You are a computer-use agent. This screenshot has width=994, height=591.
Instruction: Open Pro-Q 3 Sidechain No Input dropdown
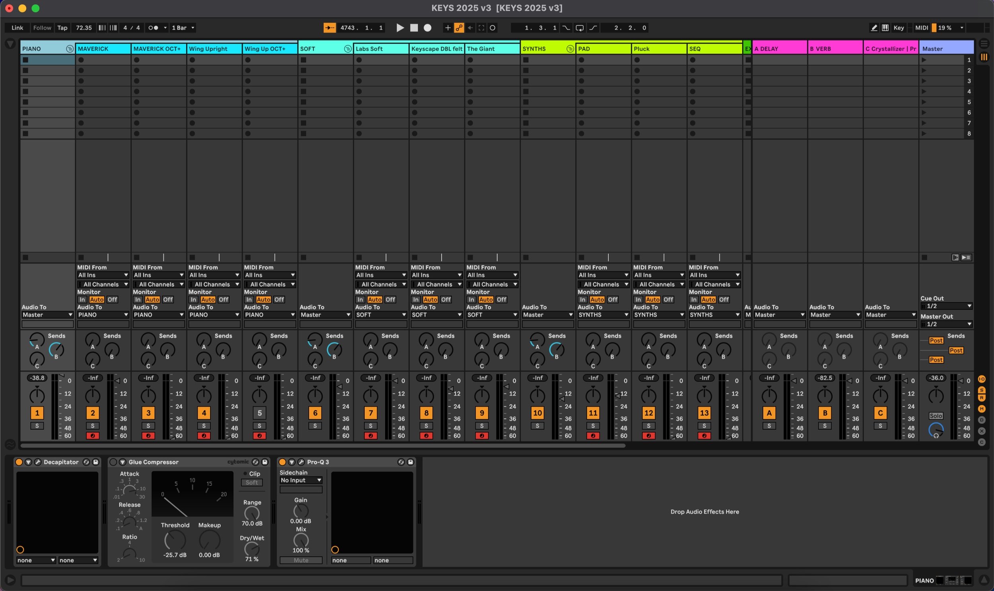(301, 480)
